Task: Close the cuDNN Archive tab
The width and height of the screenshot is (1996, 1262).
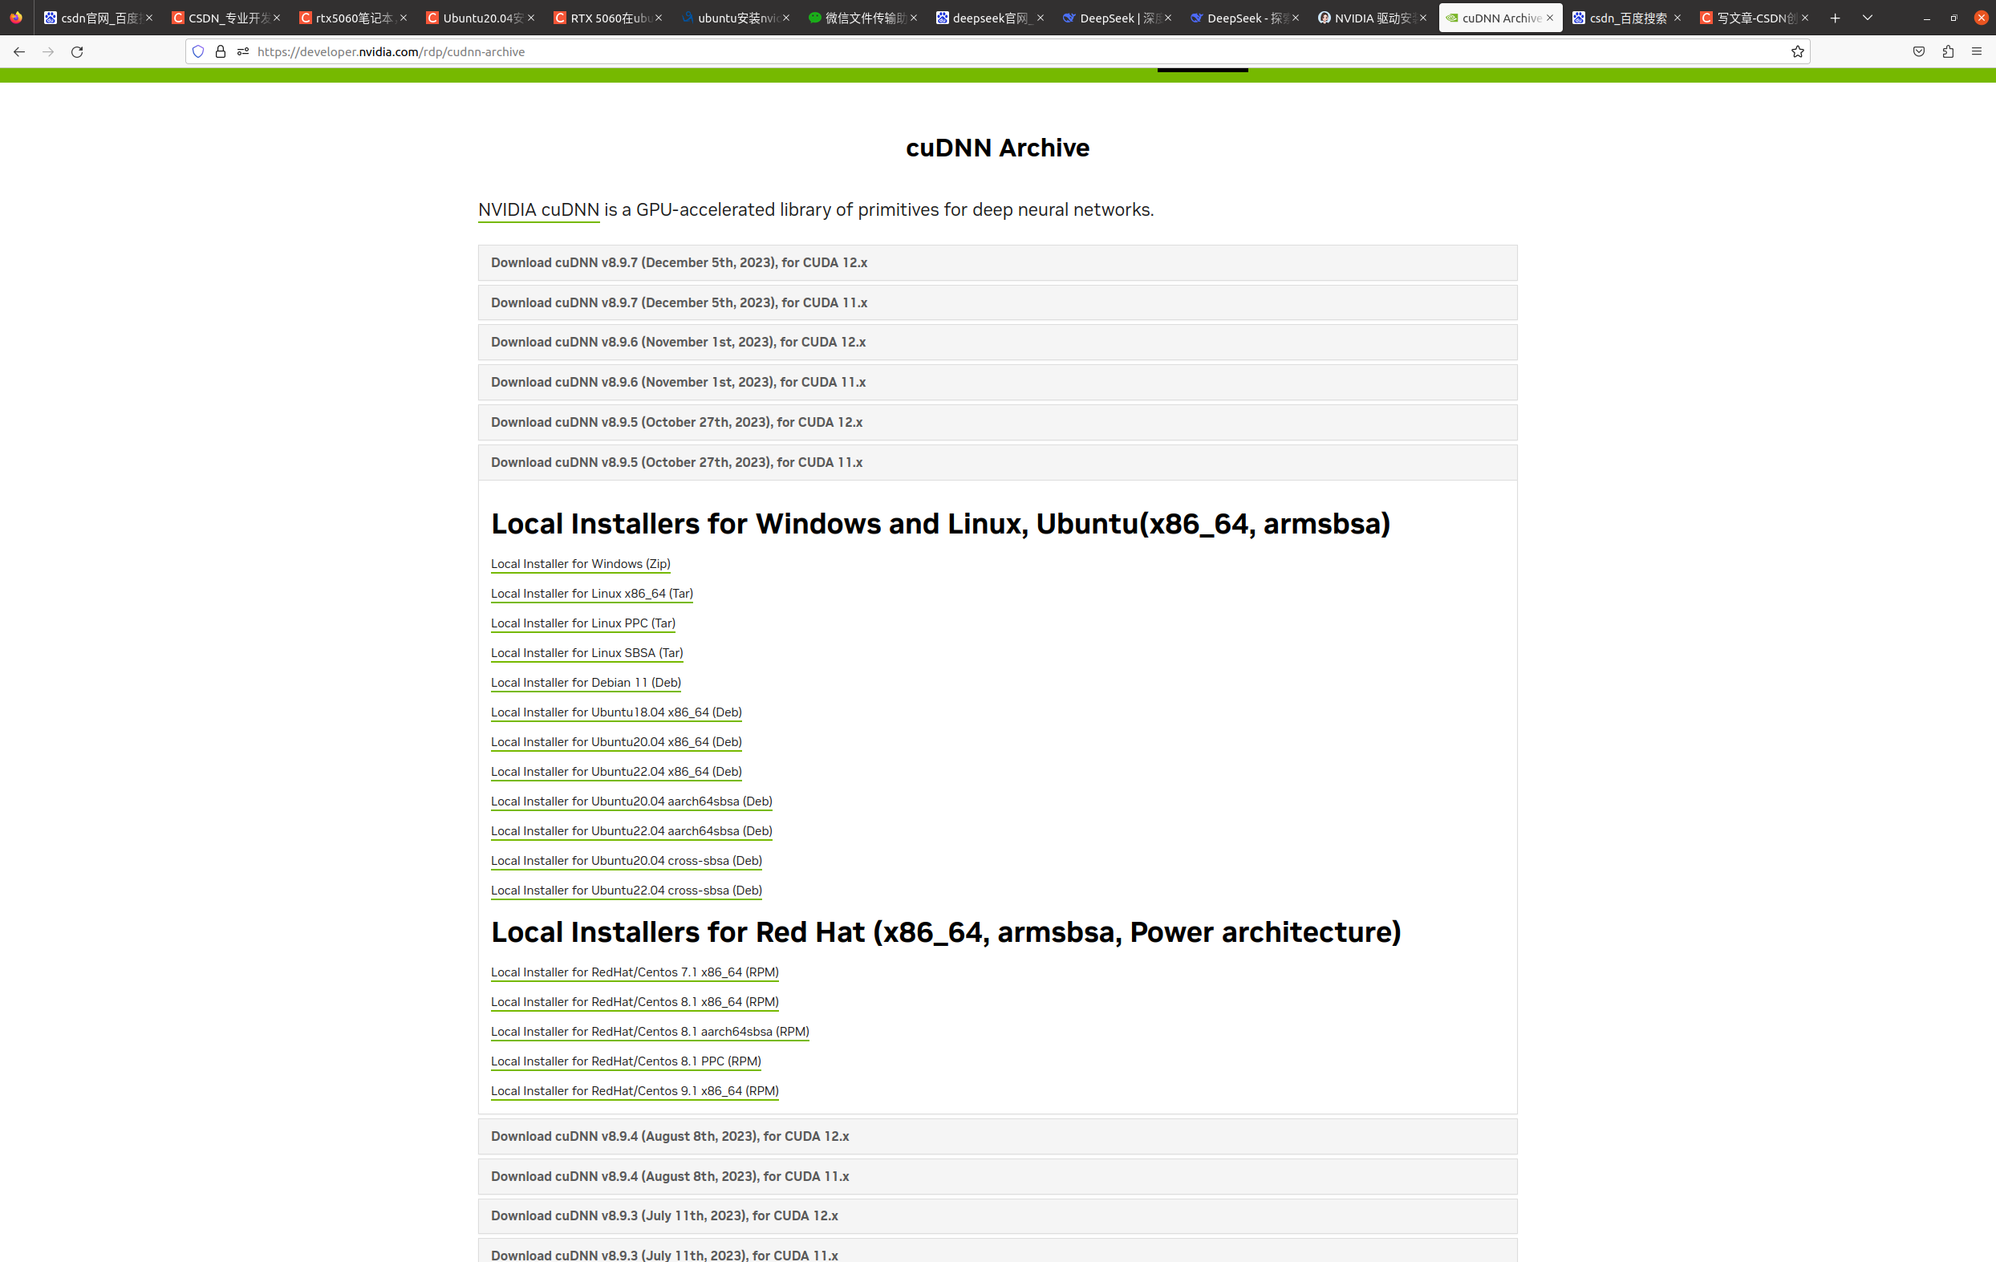Action: 1550,18
